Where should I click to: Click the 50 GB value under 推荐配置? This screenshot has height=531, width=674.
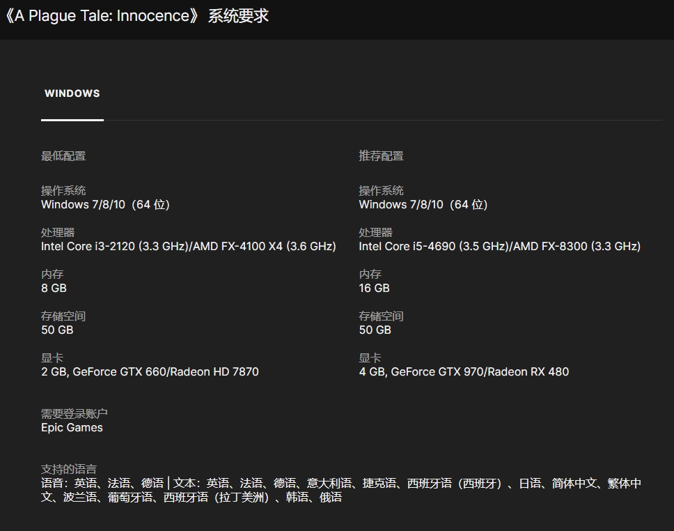point(375,330)
